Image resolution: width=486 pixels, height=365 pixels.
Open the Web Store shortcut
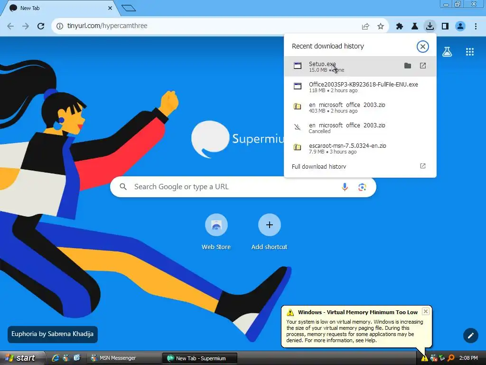click(x=216, y=232)
